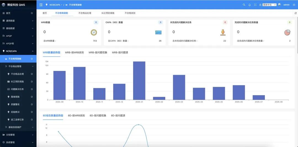Select the 8D-按问题源 chart tab
This screenshot has height=147, width=298.
point(118,116)
